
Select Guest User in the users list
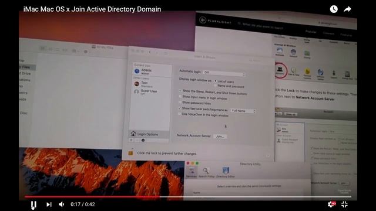[150, 92]
